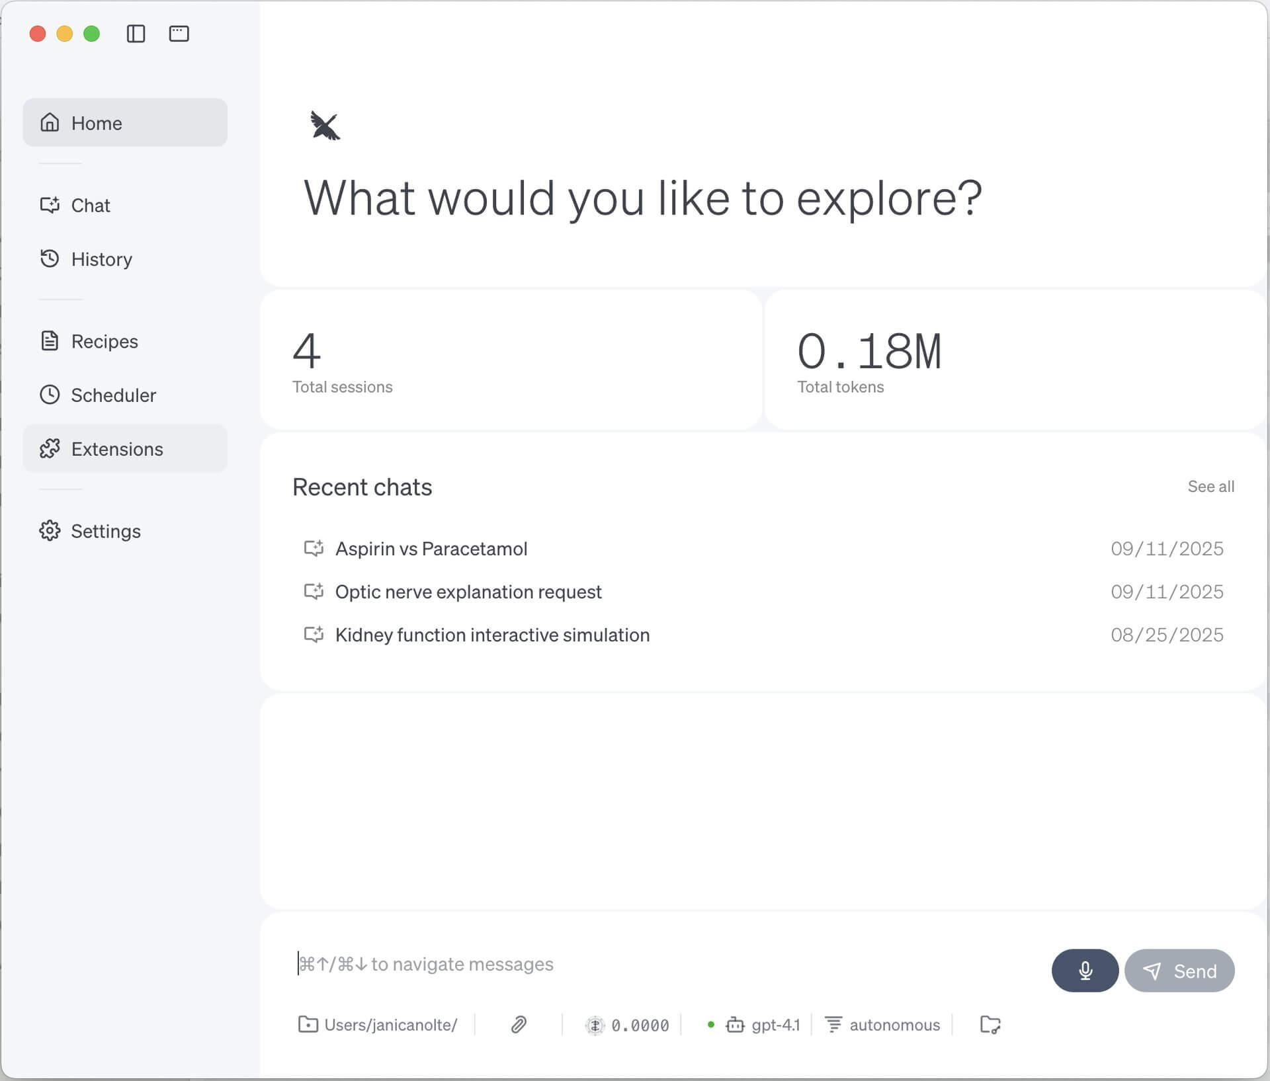
Task: Click the microphone voice input button
Action: [x=1084, y=971]
